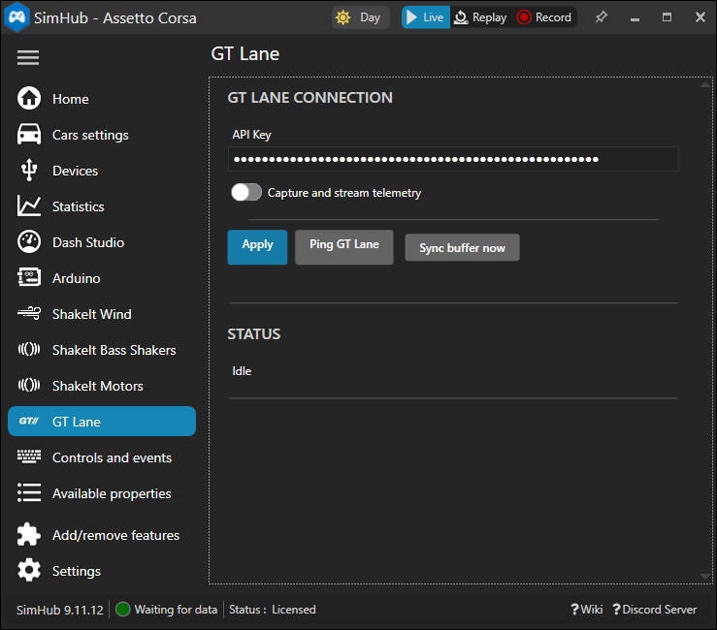Click the Controls and events keyboard icon
Screen dimensions: 717x630
(x=29, y=457)
